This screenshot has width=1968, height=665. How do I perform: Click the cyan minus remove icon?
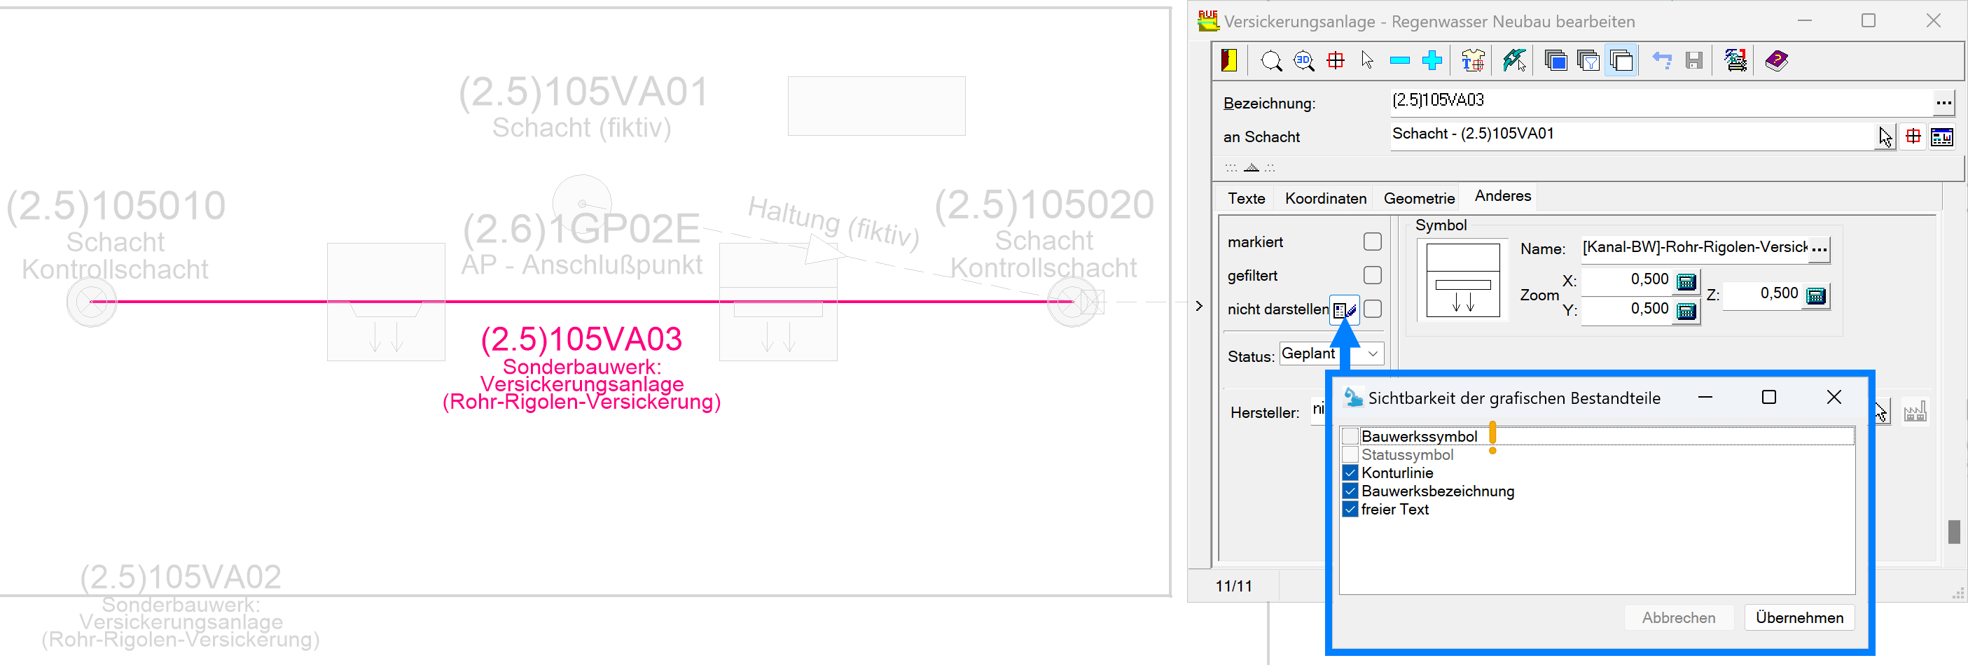click(1399, 60)
